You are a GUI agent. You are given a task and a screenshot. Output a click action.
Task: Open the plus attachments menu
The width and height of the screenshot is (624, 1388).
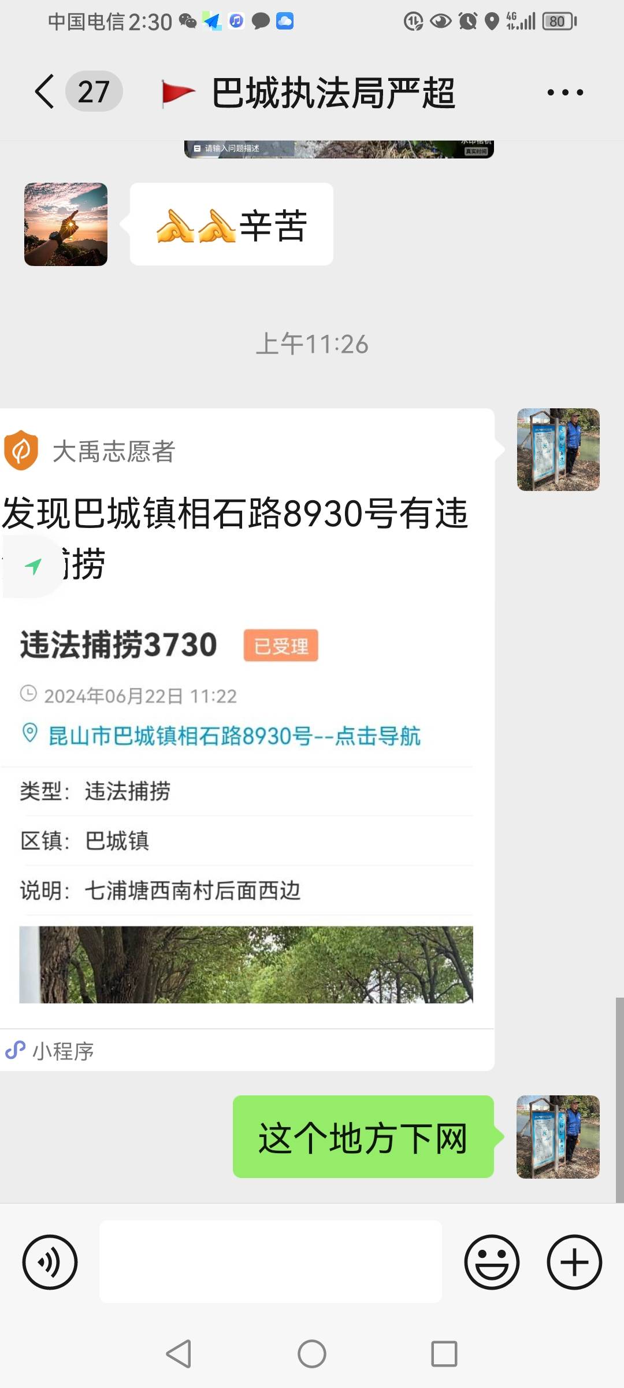pyautogui.click(x=574, y=1262)
